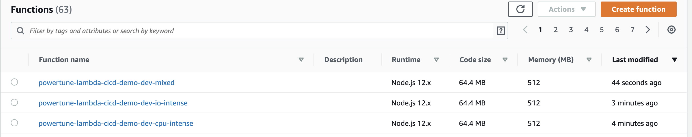Click the magnifying glass search icon
Image resolution: width=692 pixels, height=137 pixels.
20,31
